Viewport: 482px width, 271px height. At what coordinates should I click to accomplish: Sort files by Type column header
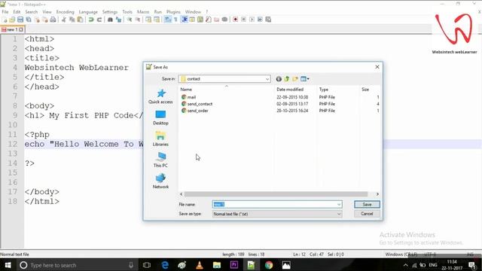[338, 90]
